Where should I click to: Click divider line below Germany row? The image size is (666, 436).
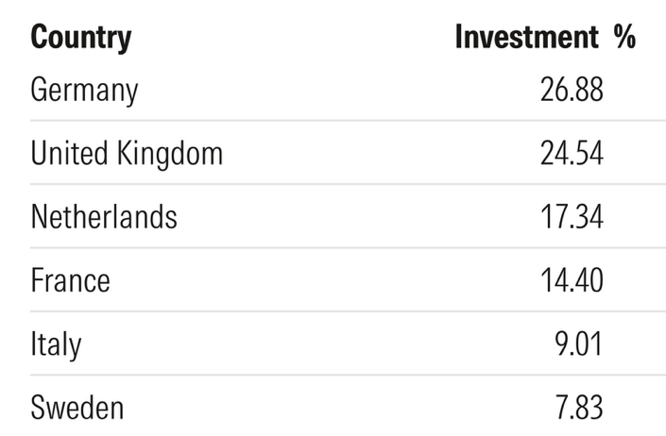click(x=348, y=121)
